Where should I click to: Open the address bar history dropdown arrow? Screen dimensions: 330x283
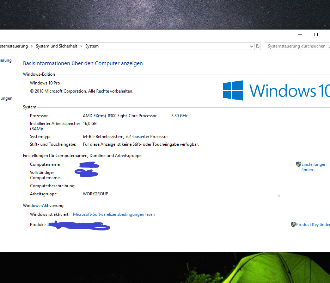[x=251, y=46]
